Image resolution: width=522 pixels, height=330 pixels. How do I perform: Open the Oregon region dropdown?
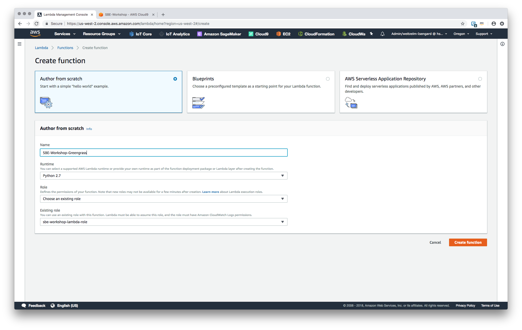[x=461, y=34]
